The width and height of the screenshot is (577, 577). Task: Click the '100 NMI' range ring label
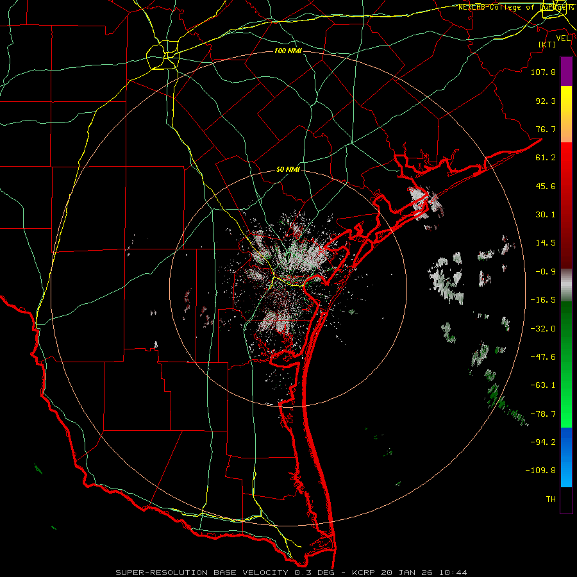click(x=288, y=51)
